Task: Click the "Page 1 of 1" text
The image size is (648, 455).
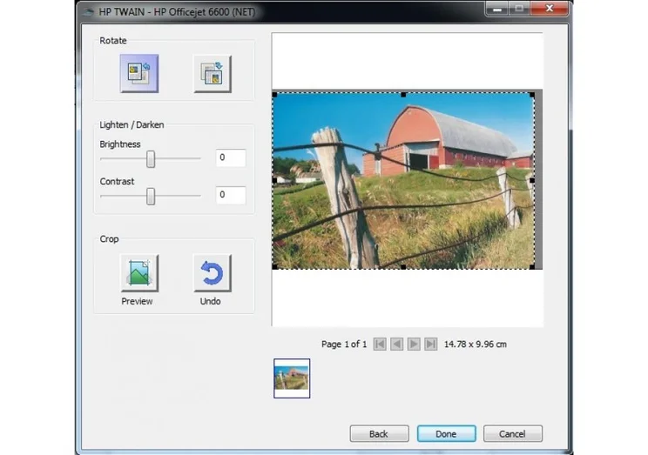Action: 344,344
